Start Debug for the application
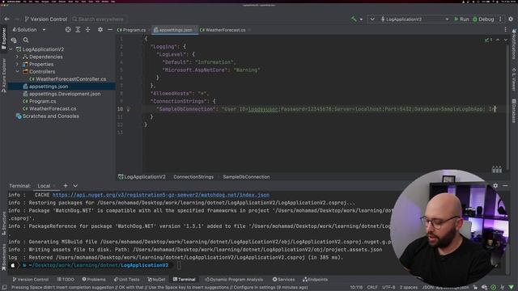518x291 pixels. tap(483, 19)
